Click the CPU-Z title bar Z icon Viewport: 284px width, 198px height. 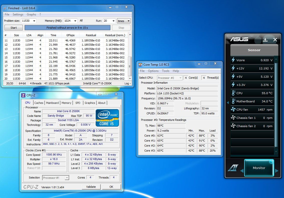[23, 95]
